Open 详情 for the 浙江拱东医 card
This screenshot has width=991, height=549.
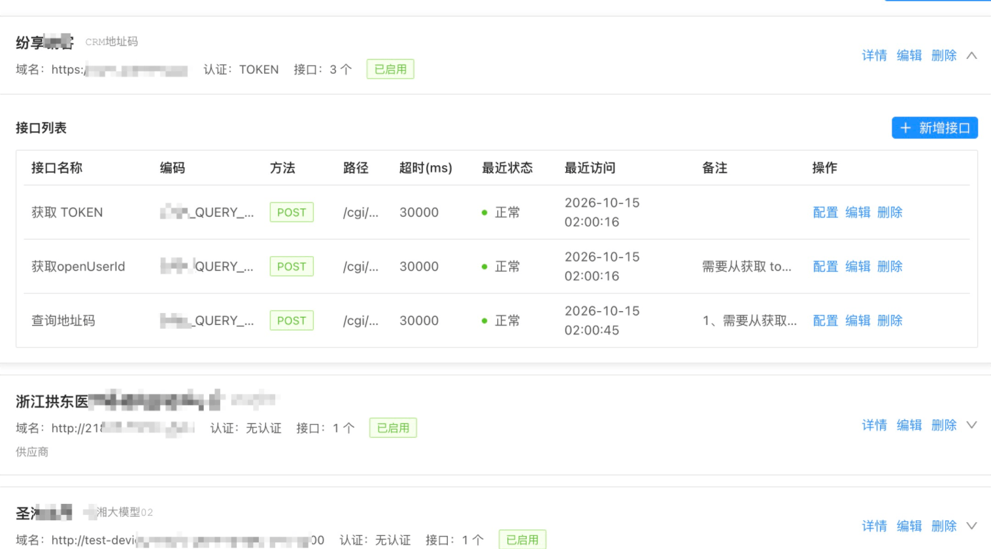875,425
